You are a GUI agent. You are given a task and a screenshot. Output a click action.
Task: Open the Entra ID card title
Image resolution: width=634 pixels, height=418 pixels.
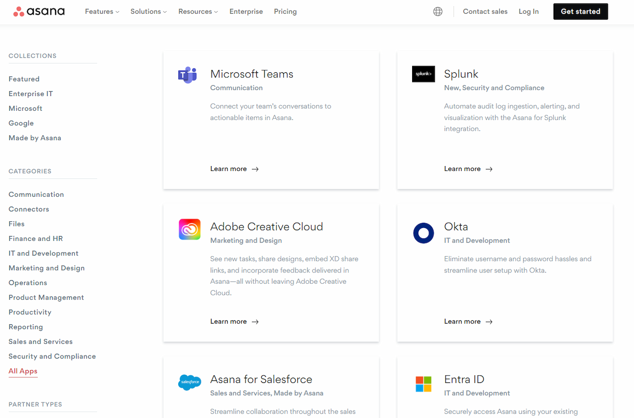[464, 379]
